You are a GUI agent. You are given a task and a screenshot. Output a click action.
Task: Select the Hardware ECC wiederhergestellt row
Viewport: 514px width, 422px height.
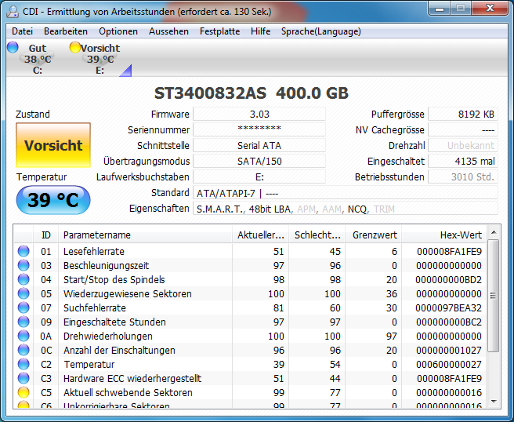coord(251,378)
